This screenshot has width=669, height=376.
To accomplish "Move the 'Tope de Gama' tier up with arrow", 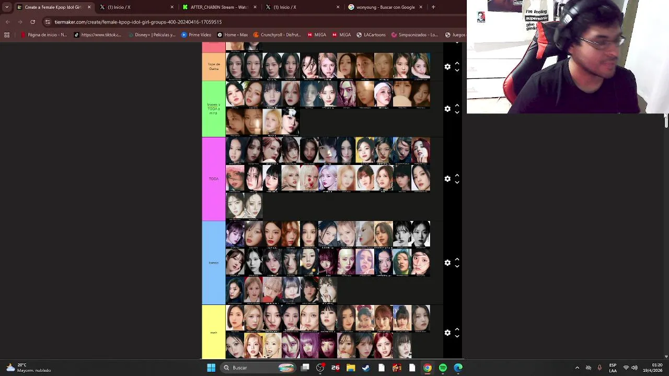I will [x=457, y=63].
